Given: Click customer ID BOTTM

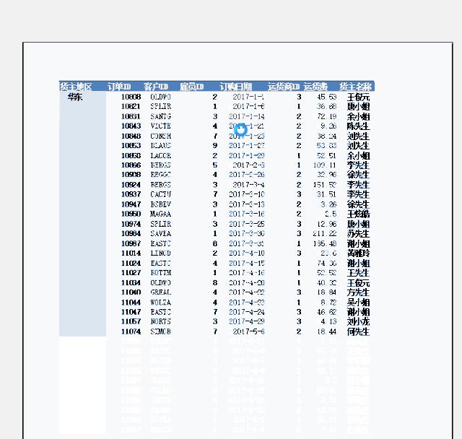Looking at the screenshot, I should click(160, 273).
